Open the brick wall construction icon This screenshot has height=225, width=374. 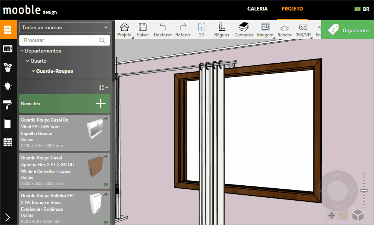click(x=8, y=142)
